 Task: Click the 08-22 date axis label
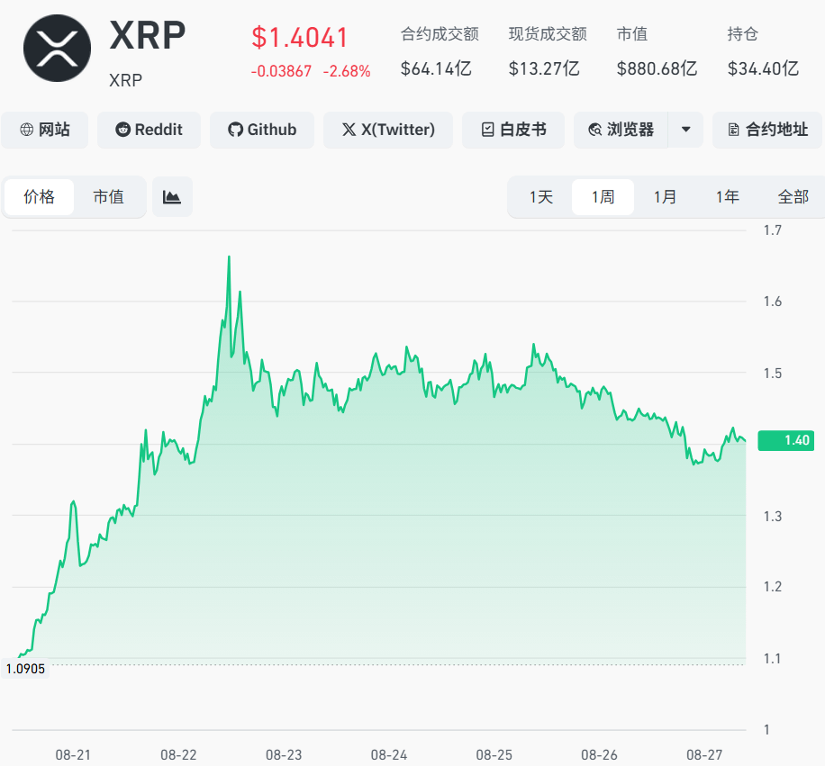pos(178,755)
